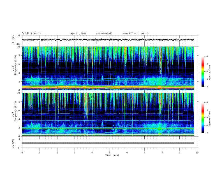Select the date text "Apr.3 , 2026"
Screen dimensions: 222x171
tap(78, 34)
